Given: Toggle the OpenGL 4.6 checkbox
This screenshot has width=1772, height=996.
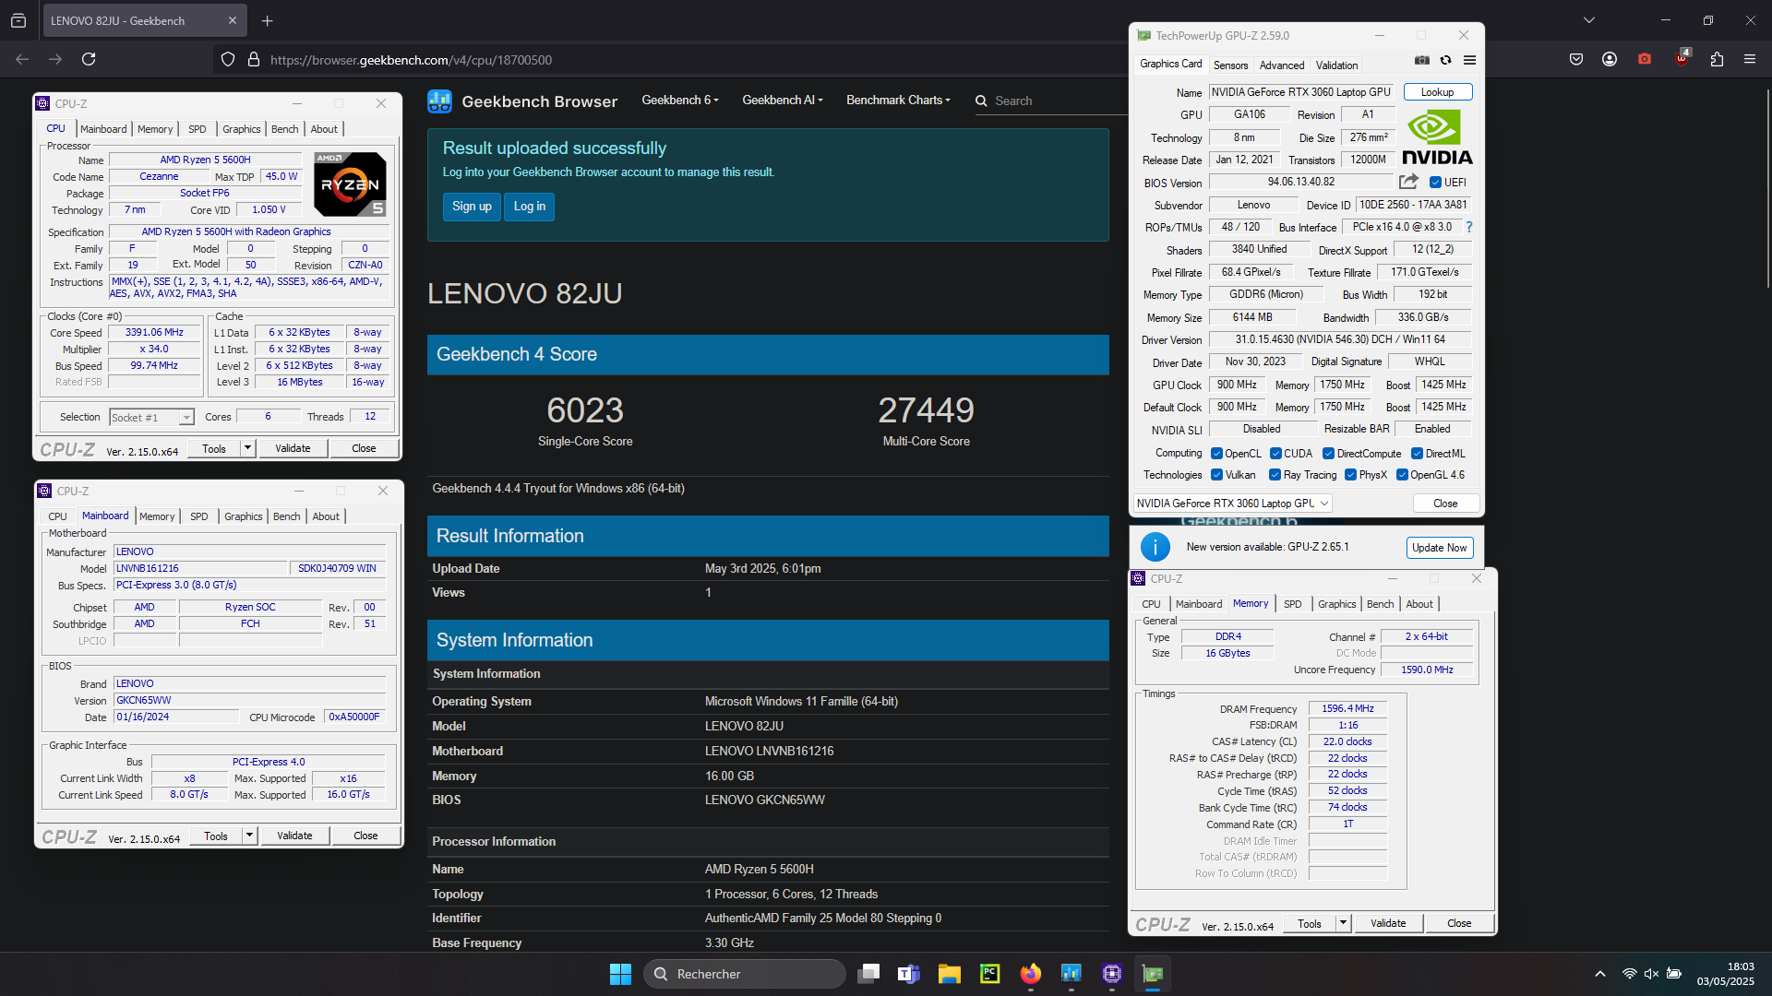Looking at the screenshot, I should pos(1403,475).
